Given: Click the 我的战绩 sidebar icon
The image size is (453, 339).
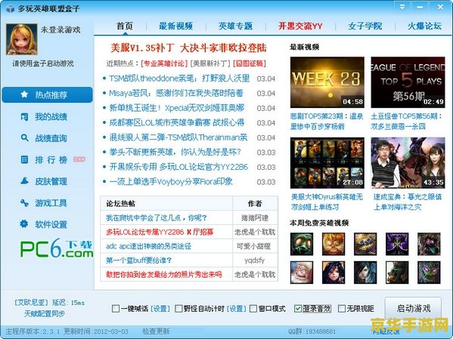Looking at the screenshot, I should pyautogui.click(x=24, y=116).
